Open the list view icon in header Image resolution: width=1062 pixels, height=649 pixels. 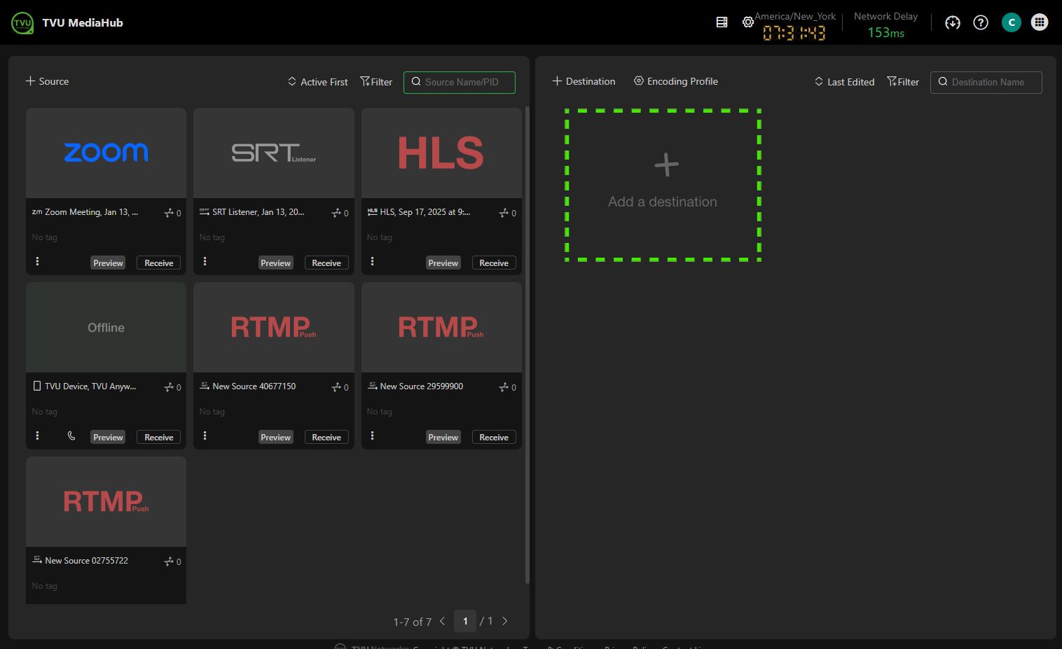[x=722, y=22]
